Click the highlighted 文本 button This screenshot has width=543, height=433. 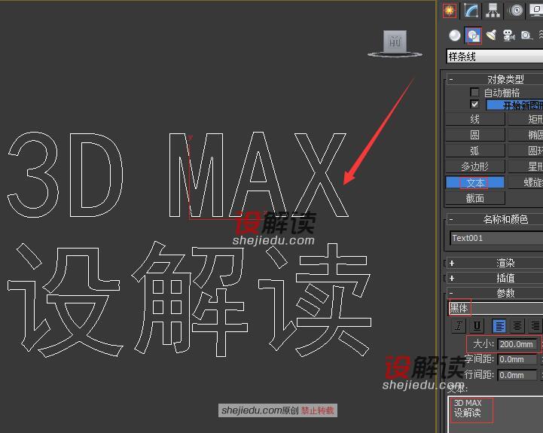pyautogui.click(x=474, y=182)
